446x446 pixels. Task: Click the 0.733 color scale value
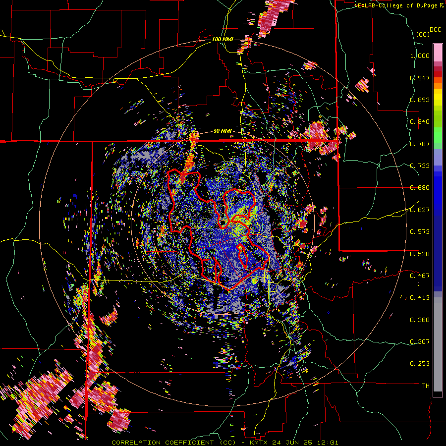pos(420,166)
